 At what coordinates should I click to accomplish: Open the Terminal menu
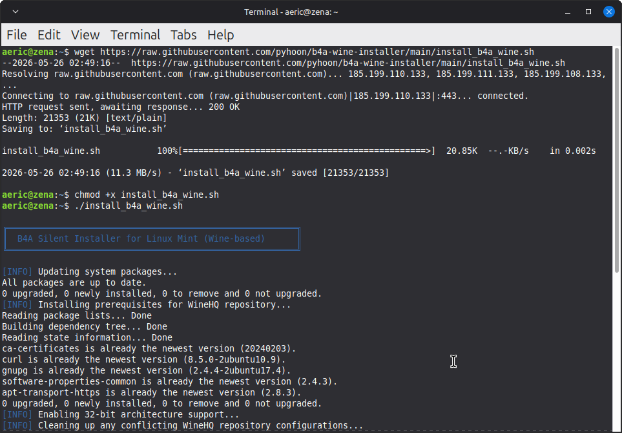135,35
